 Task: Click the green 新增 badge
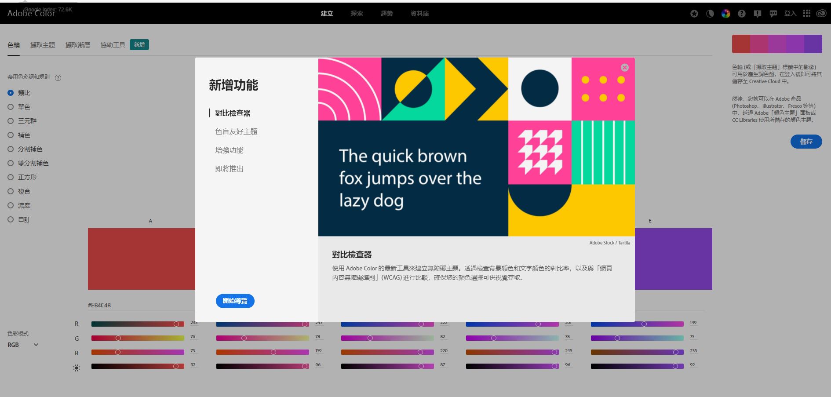point(139,45)
